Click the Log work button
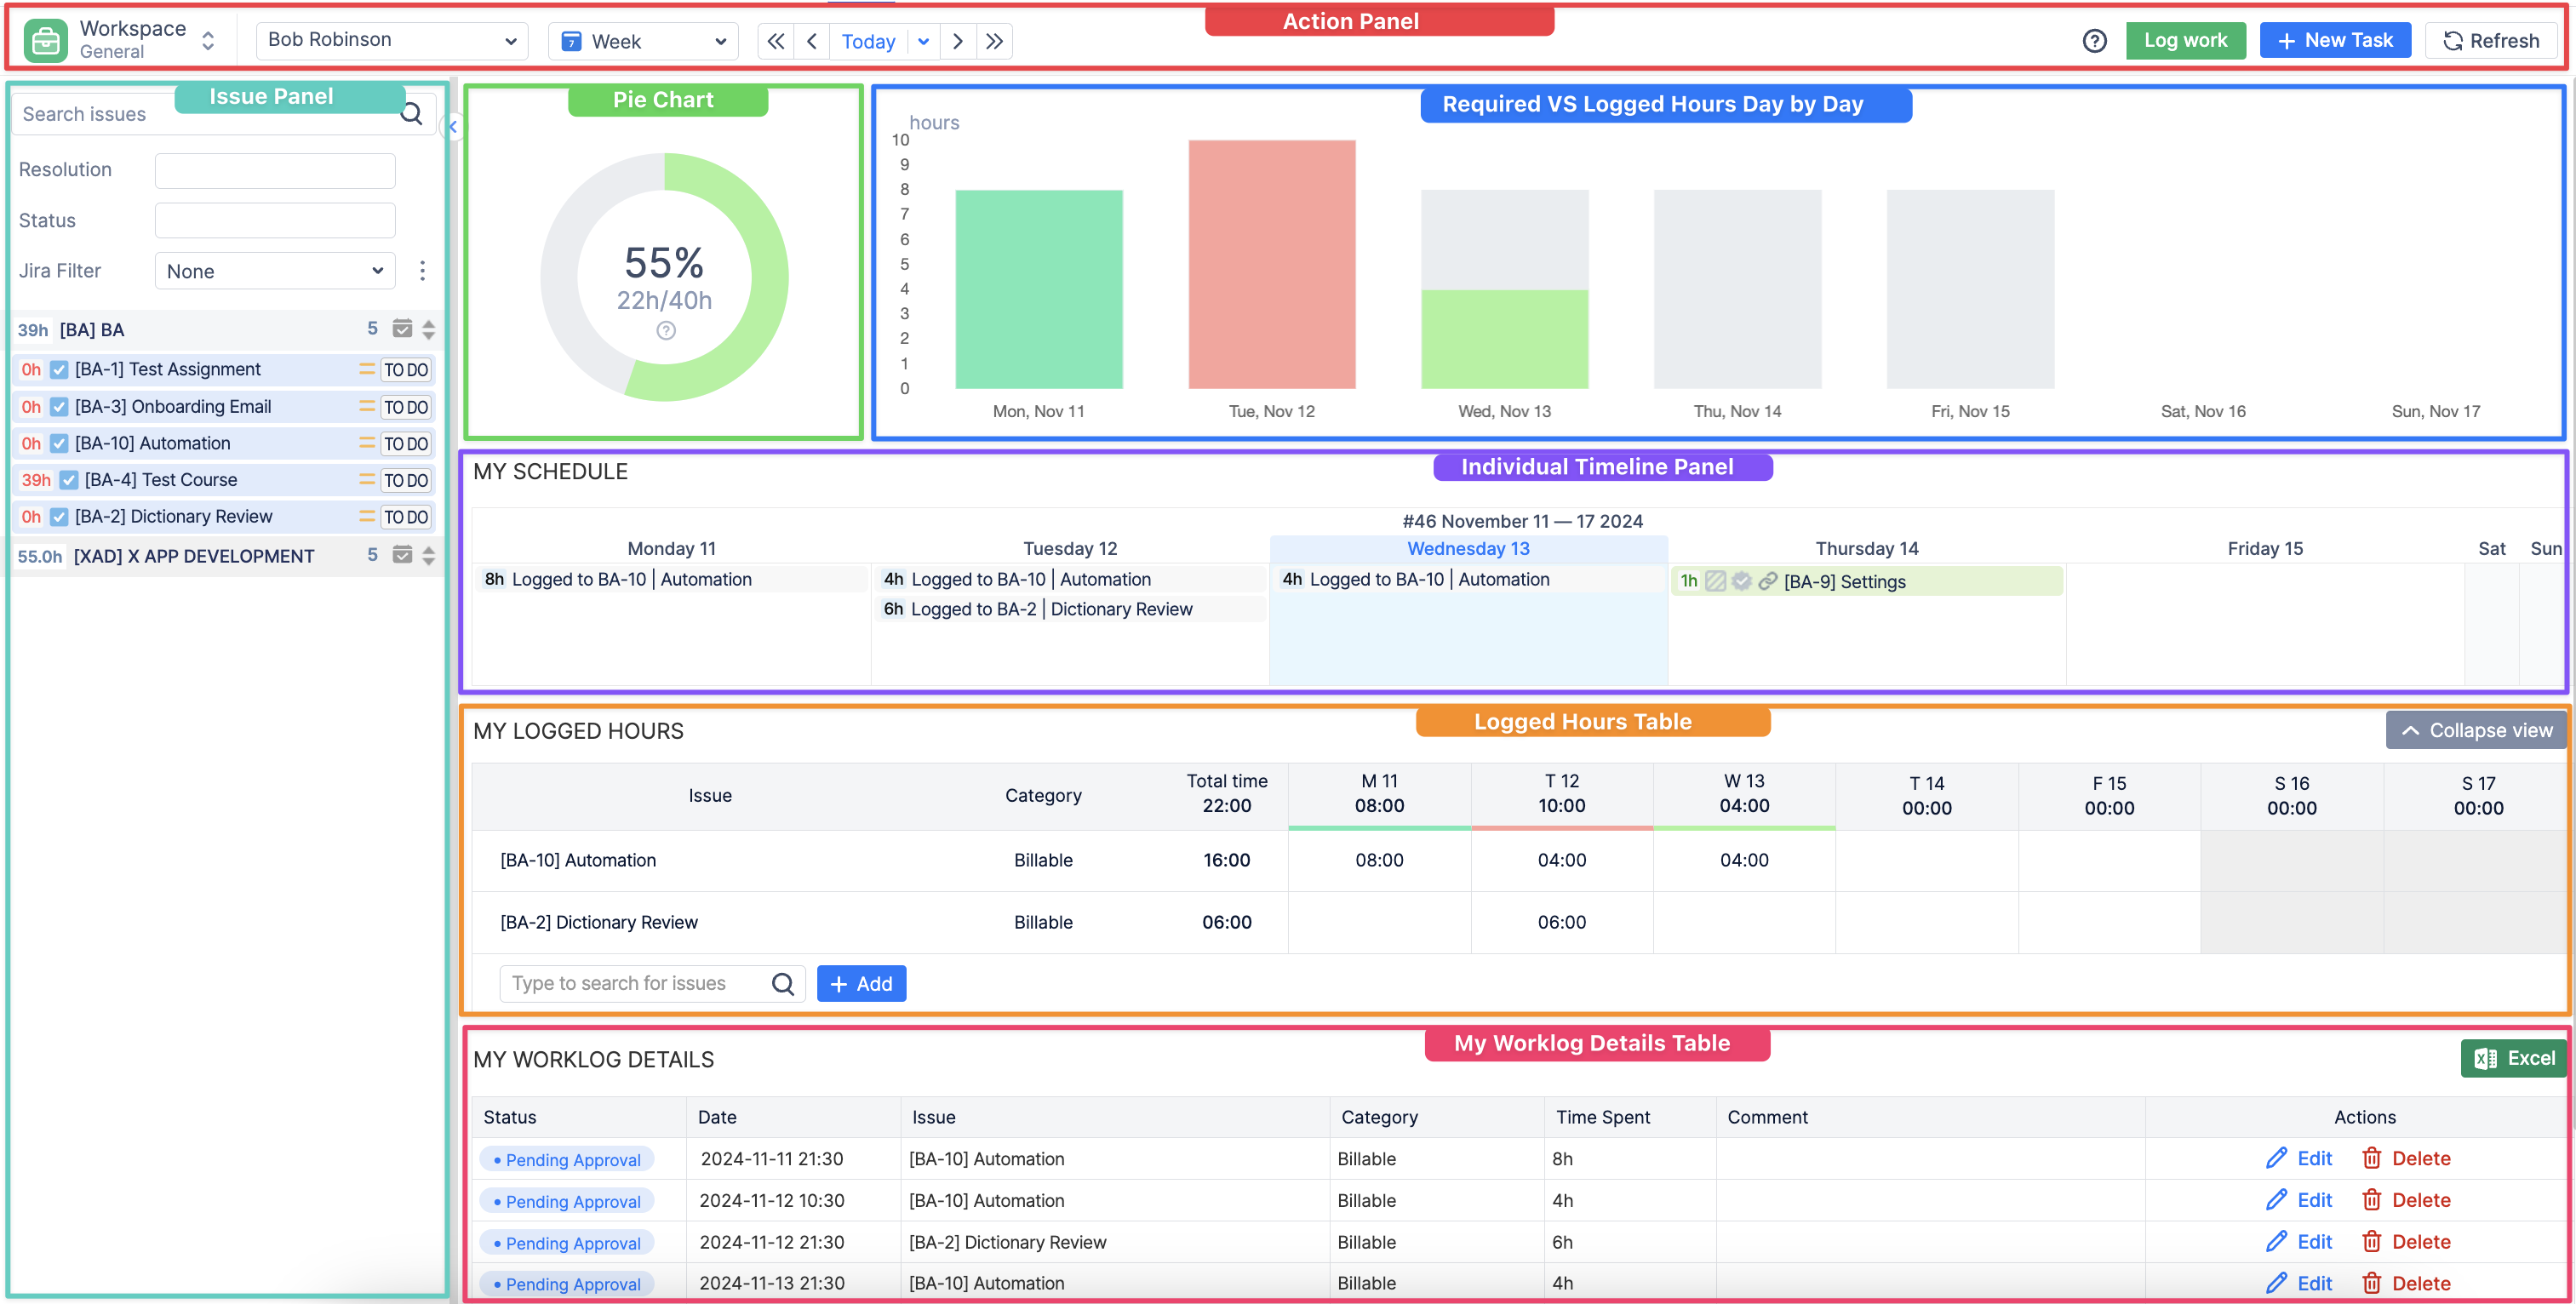2576x1304 pixels. pyautogui.click(x=2184, y=40)
